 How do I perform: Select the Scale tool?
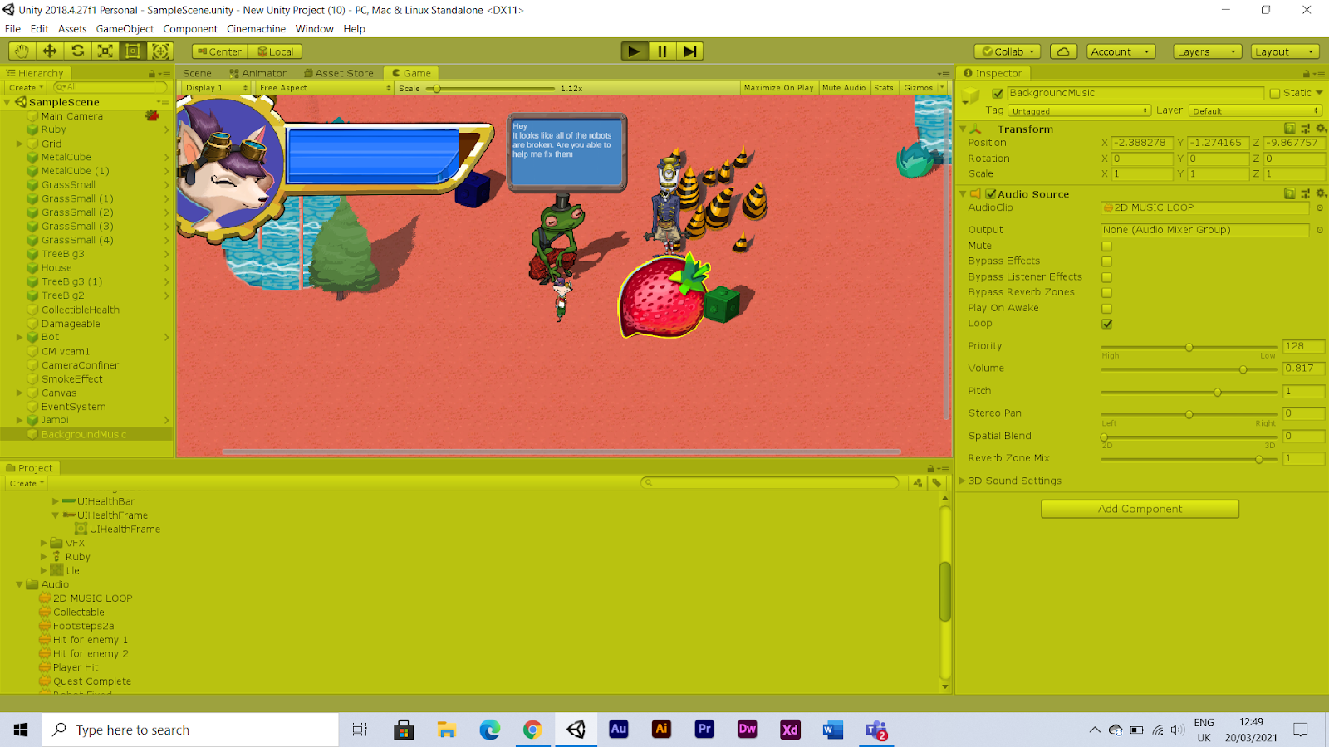[105, 51]
